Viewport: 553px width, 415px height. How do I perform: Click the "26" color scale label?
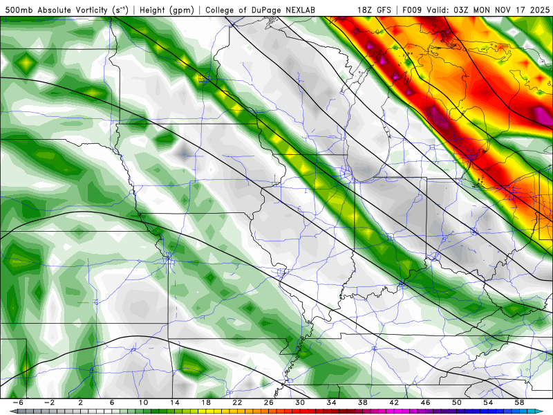pos(269,403)
